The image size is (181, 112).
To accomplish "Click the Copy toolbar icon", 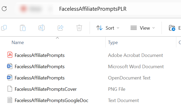I will pyautogui.click(x=4, y=28).
